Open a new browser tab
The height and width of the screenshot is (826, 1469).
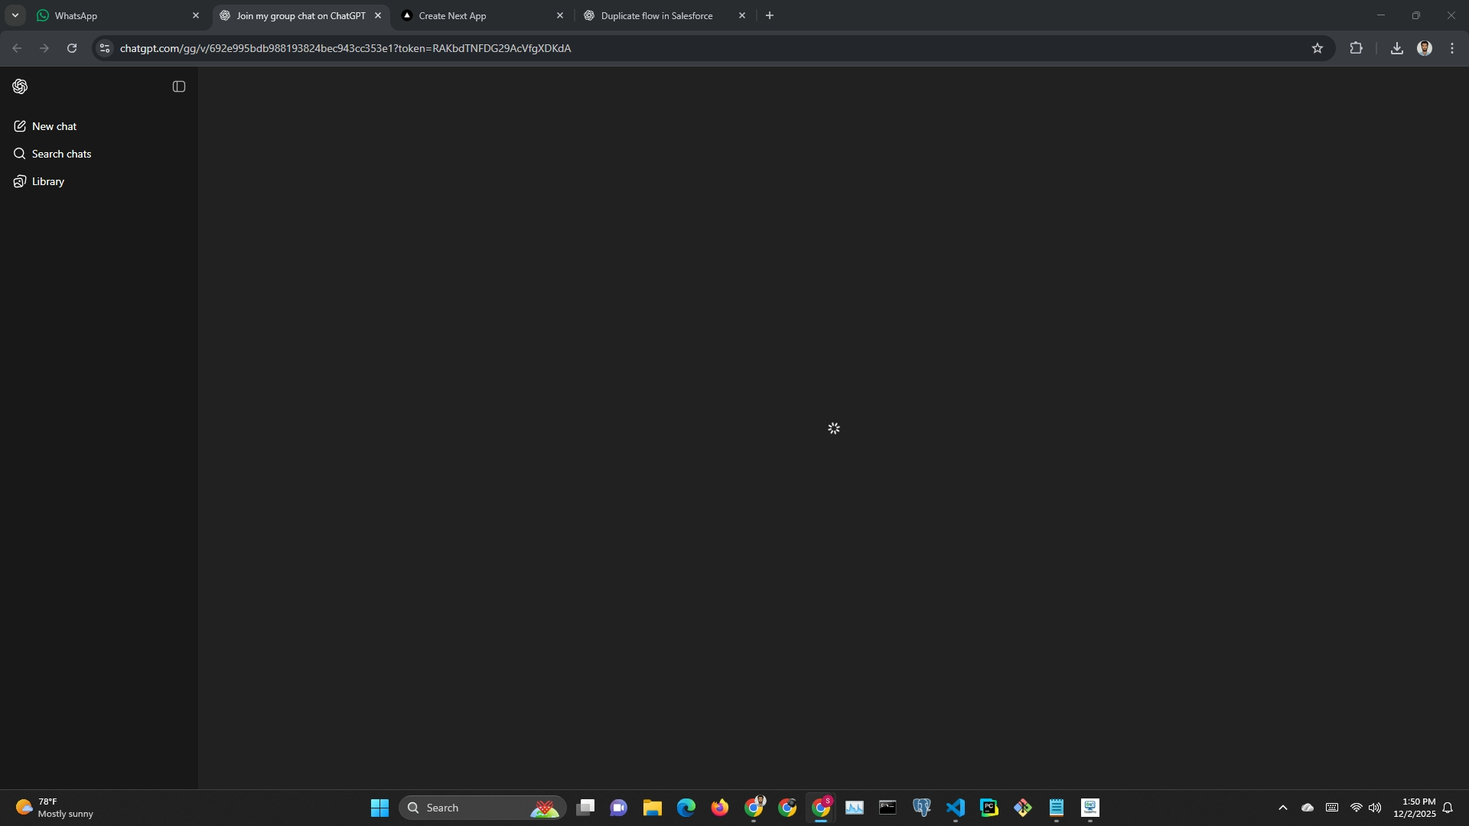[x=769, y=15]
